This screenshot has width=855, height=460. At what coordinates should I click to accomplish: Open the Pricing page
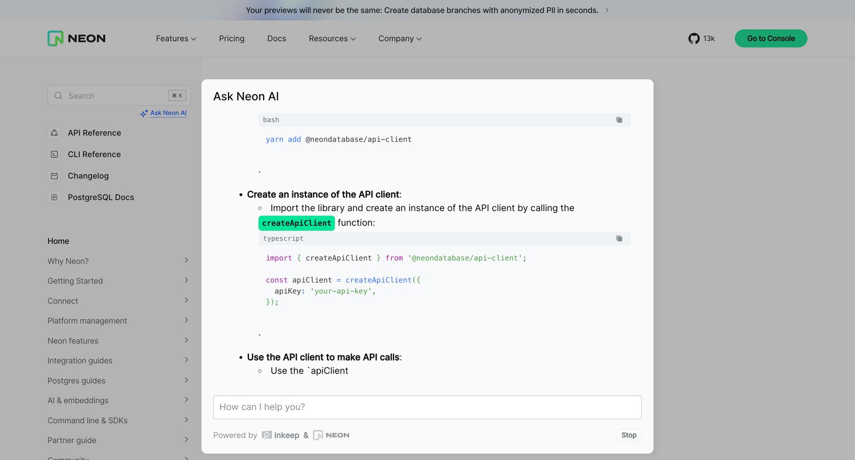pos(232,38)
